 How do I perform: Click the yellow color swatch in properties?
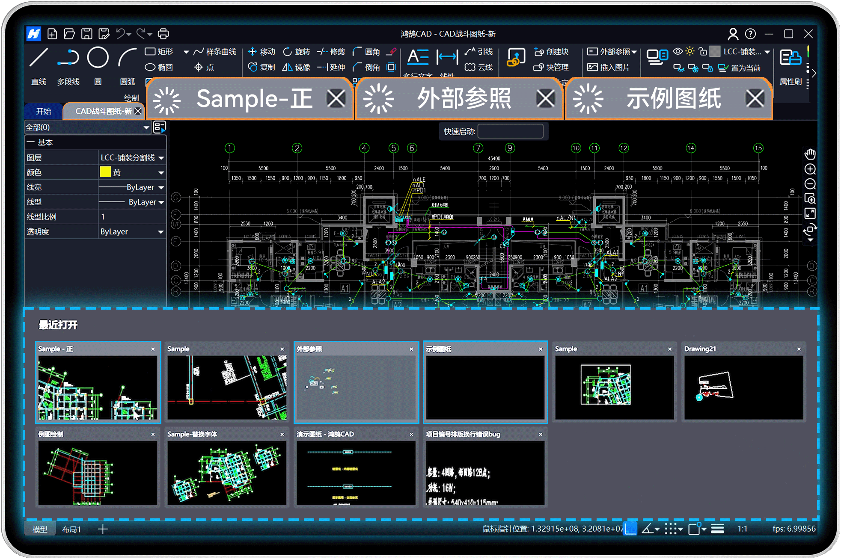(x=105, y=172)
